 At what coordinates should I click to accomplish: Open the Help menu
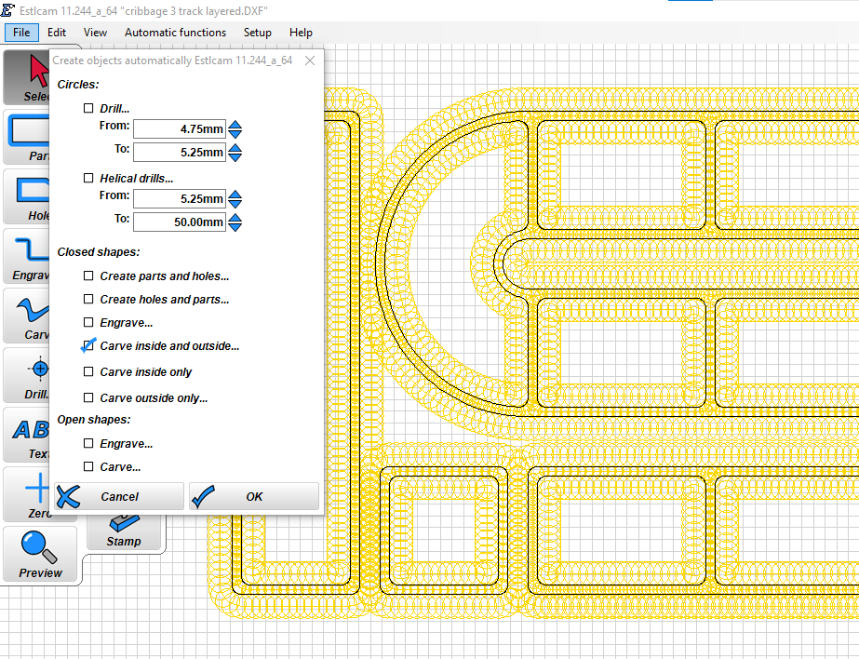[301, 33]
